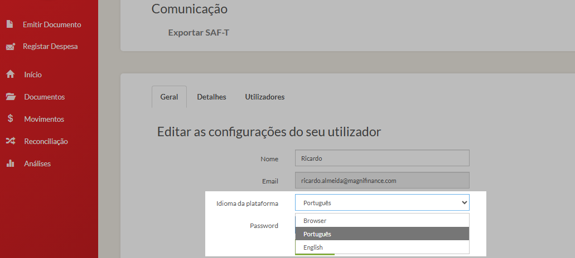Select the Geral tab
Screen dimensions: 575x258
169,97
